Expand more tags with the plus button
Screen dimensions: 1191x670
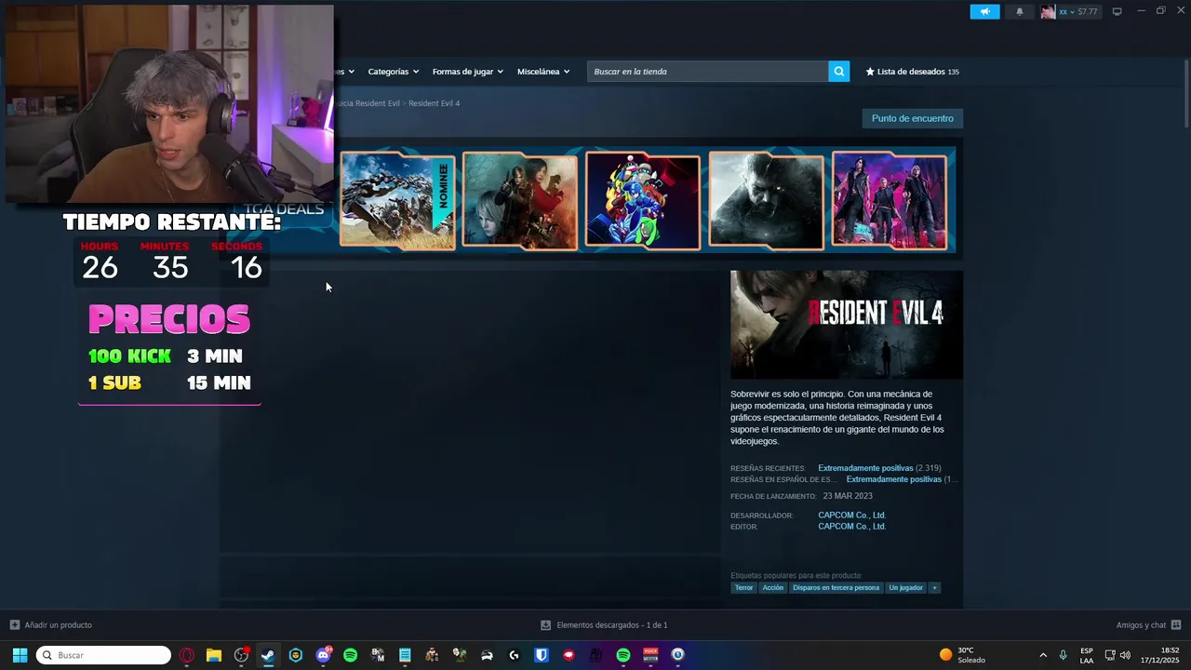(934, 587)
